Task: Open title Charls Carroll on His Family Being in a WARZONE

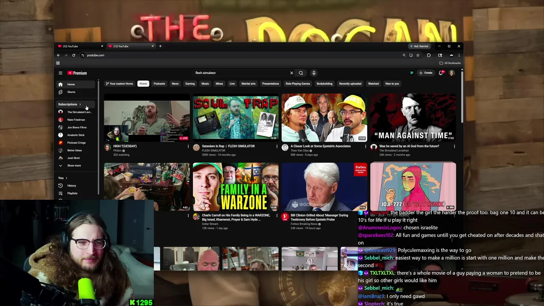Action: pyautogui.click(x=236, y=217)
